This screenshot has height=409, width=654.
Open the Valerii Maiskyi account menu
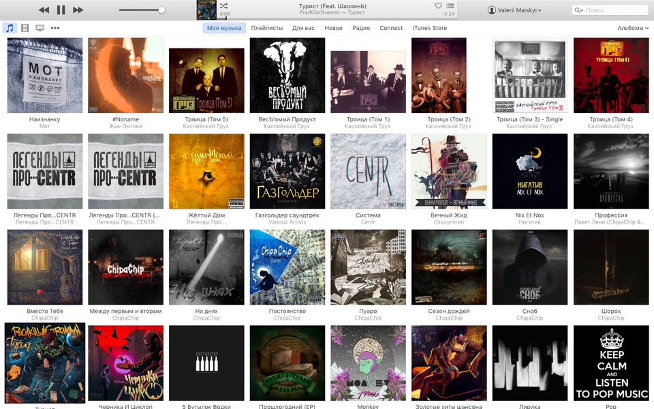(x=515, y=10)
